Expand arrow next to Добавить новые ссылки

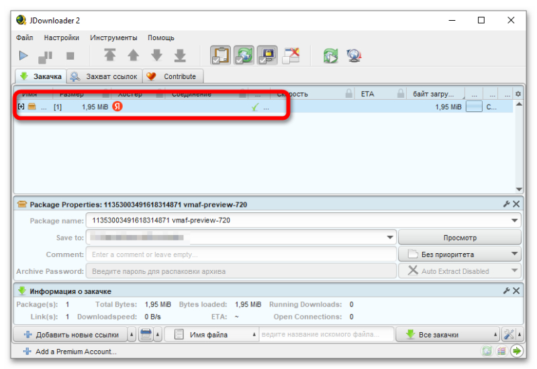coord(132,334)
